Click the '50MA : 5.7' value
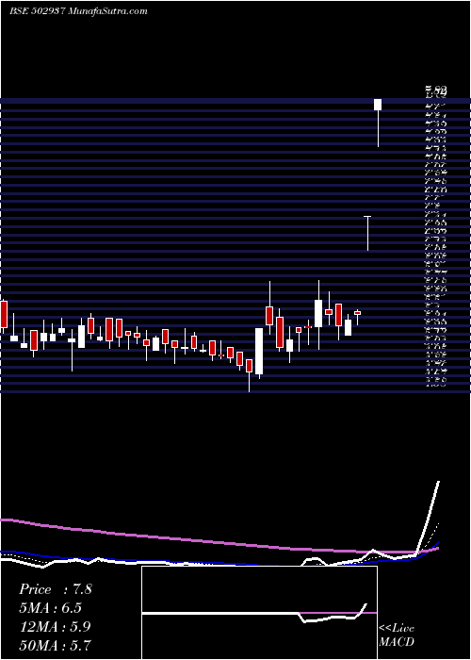The width and height of the screenshot is (471, 660). coord(55,645)
